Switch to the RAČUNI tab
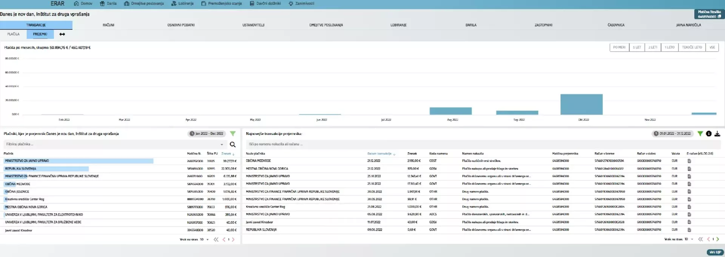 108,25
